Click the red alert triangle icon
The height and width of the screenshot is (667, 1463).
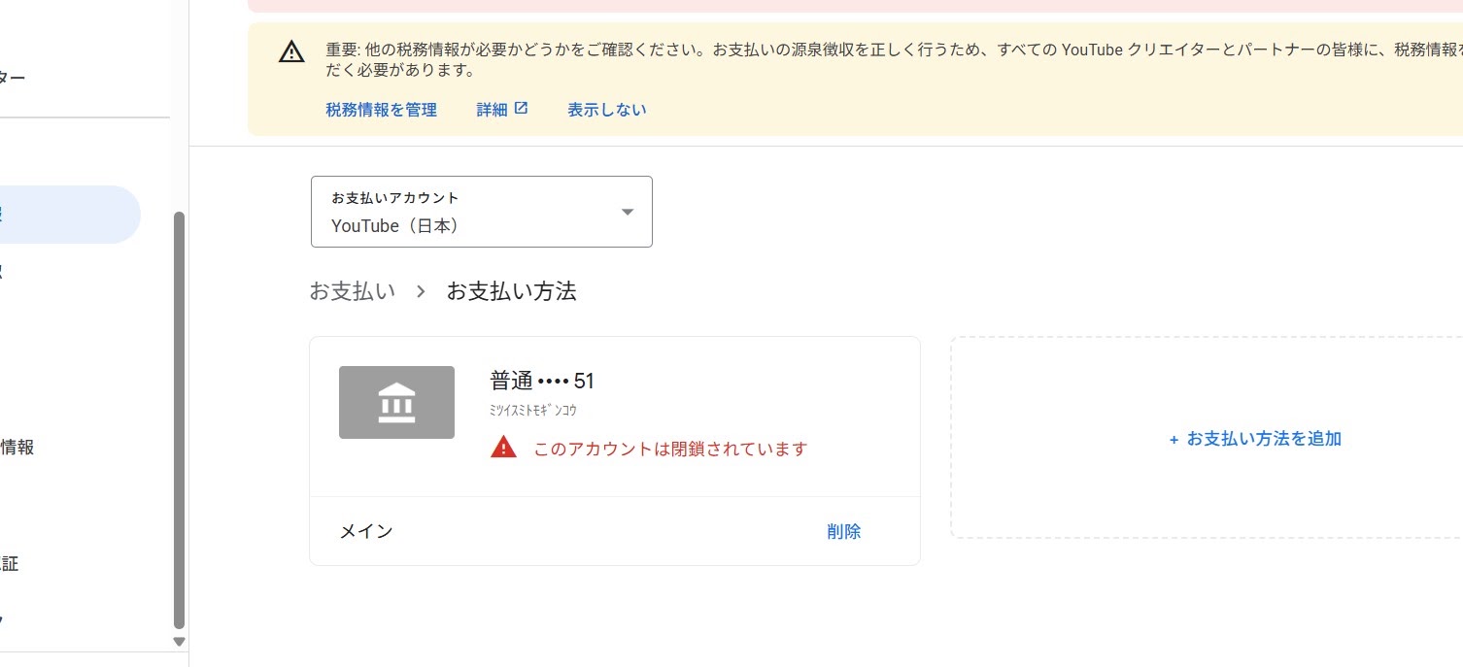pos(503,448)
